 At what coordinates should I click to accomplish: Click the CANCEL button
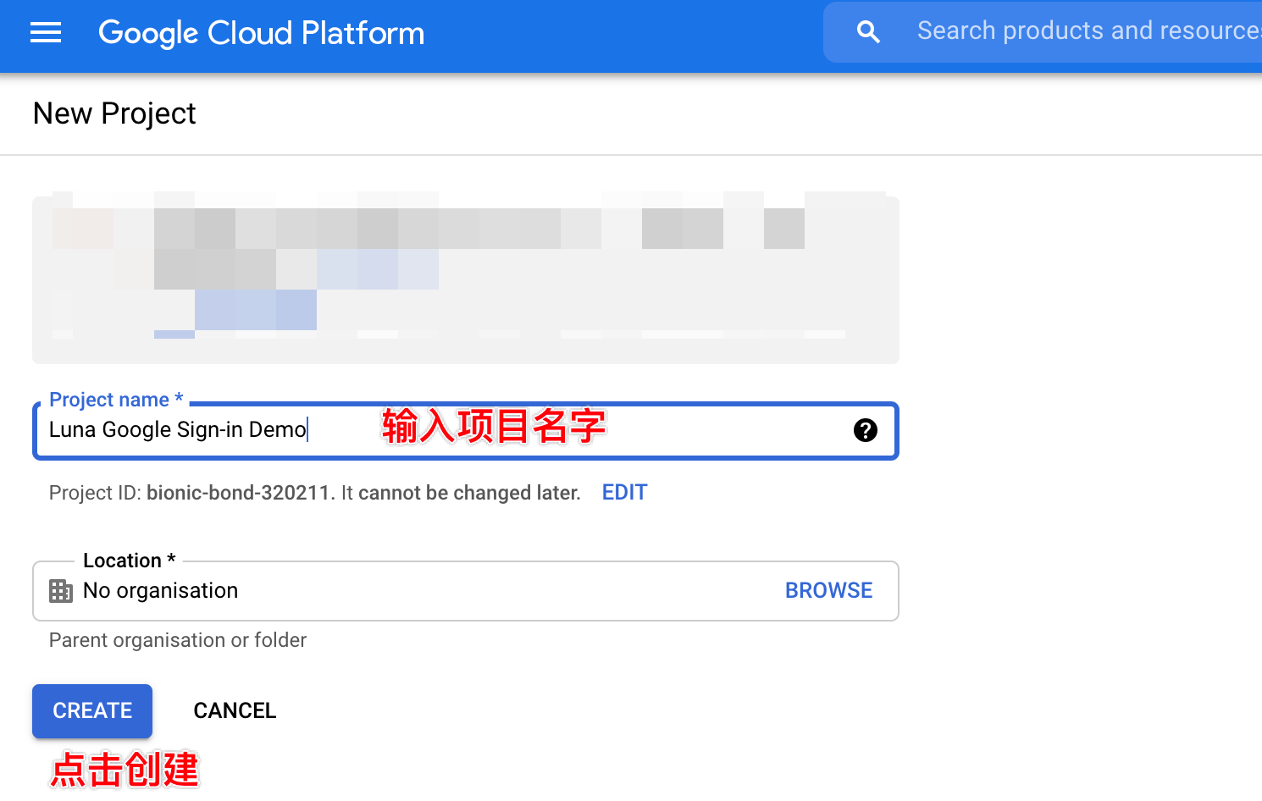tap(235, 710)
